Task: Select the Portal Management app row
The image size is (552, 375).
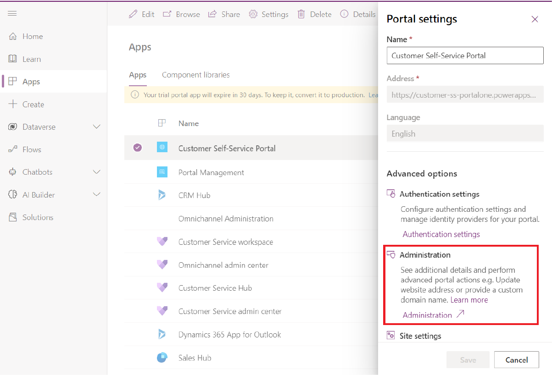Action: pyautogui.click(x=251, y=172)
